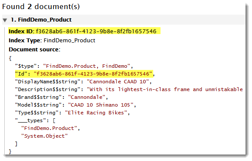Select the description text starting 'With its lightest-in-class'
Viewport: 252px width, 161px height.
[x=165, y=89]
